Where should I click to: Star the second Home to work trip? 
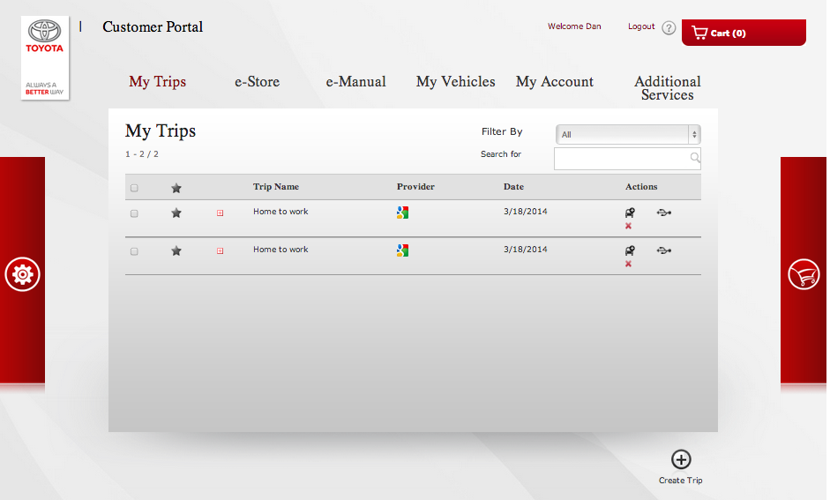pos(176,250)
